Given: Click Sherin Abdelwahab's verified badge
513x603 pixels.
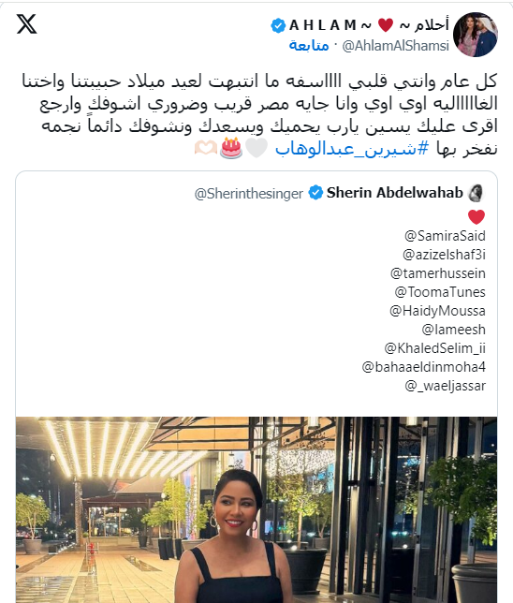Looking at the screenshot, I should pyautogui.click(x=315, y=193).
